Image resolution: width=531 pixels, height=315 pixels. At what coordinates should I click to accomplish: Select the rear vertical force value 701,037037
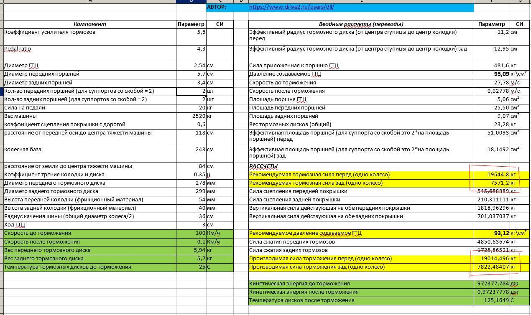[x=492, y=216]
